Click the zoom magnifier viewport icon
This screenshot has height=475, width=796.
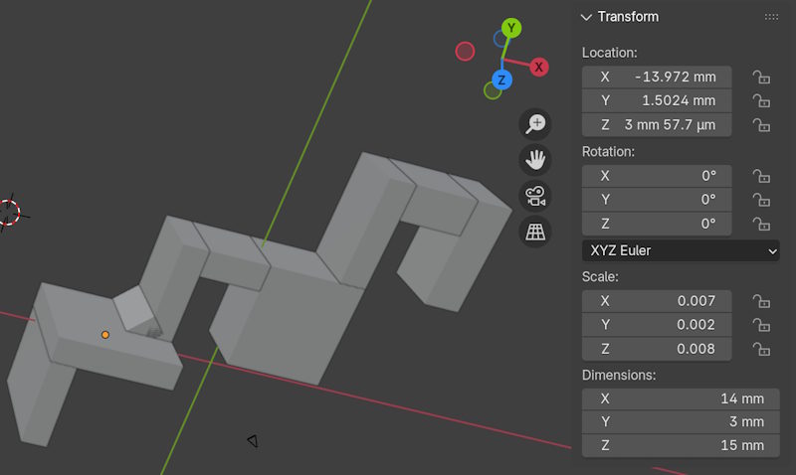pyautogui.click(x=535, y=124)
